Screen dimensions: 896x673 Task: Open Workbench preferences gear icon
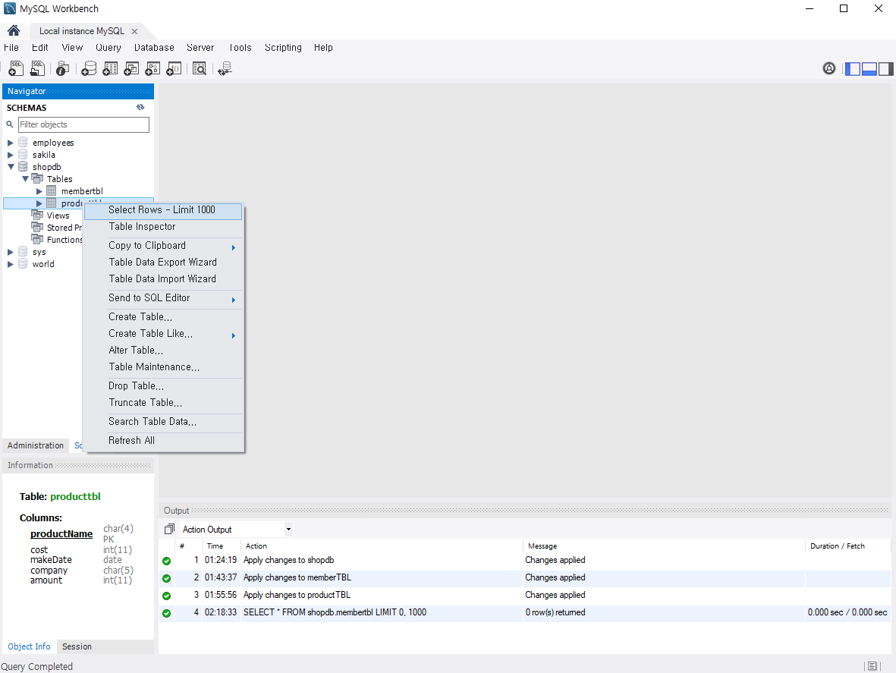[x=829, y=68]
